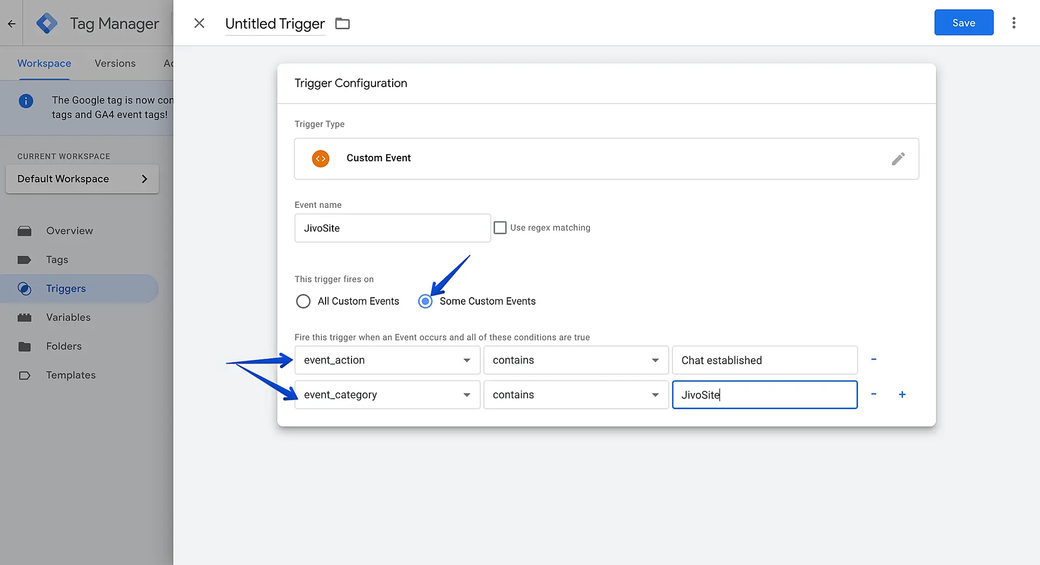Select the All Custom Events radio button
The image size is (1040, 565).
[x=303, y=301]
